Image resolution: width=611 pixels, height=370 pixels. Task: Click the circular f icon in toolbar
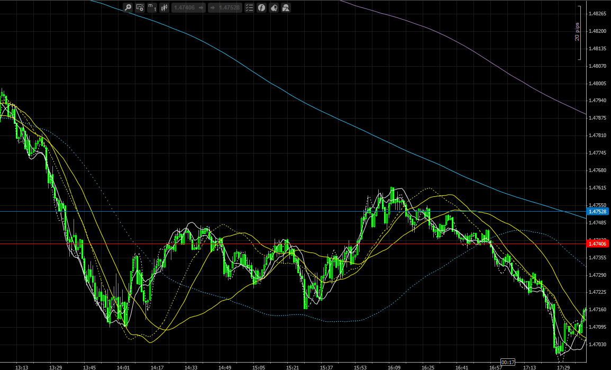pyautogui.click(x=261, y=7)
